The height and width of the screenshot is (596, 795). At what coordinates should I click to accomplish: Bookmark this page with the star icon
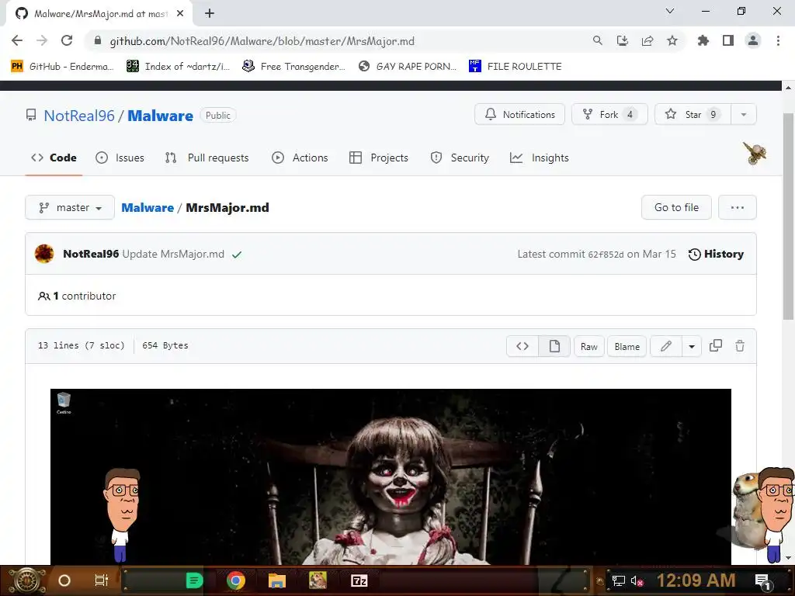coord(672,40)
